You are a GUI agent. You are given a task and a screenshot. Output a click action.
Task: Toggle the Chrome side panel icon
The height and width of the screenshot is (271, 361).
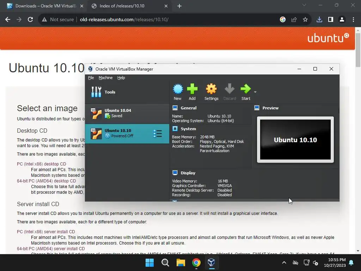point(331,20)
